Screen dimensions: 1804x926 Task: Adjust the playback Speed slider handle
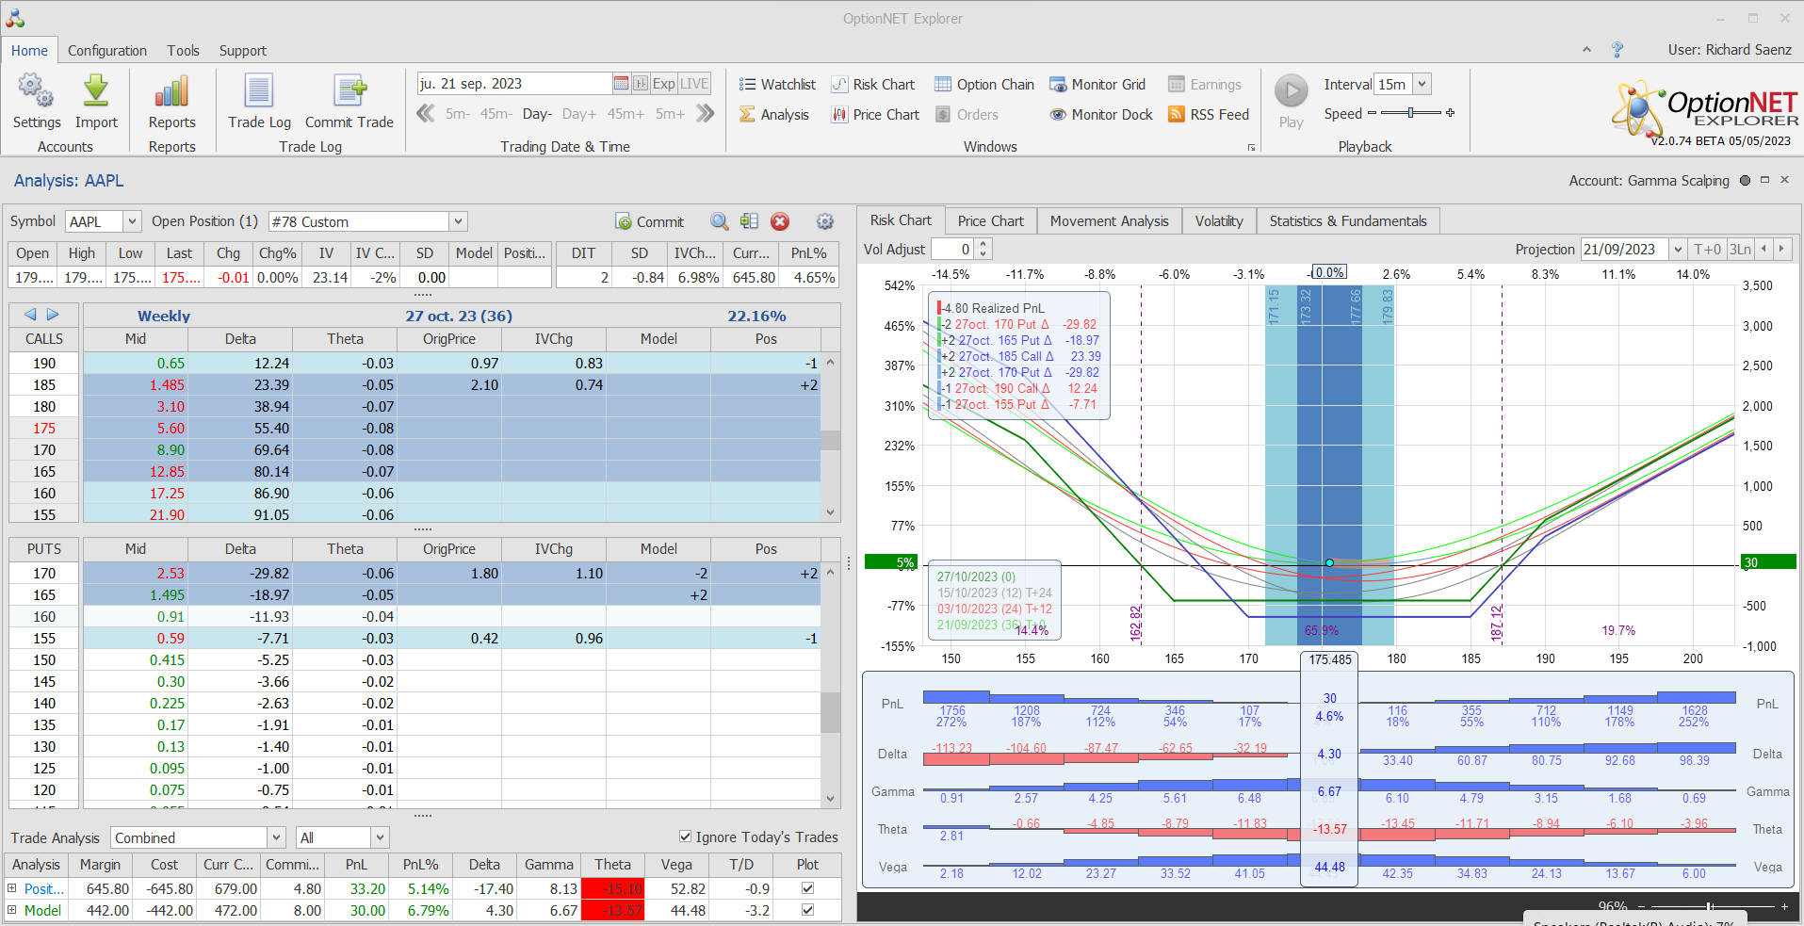[1410, 113]
